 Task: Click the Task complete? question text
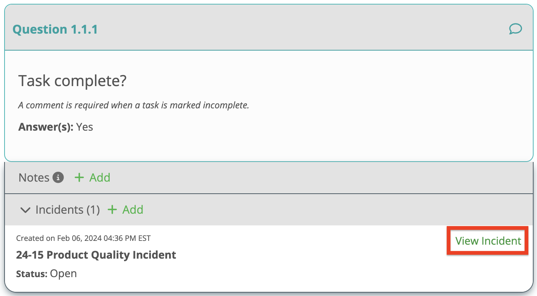pos(72,81)
